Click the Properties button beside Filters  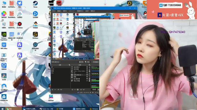(x=81, y=62)
